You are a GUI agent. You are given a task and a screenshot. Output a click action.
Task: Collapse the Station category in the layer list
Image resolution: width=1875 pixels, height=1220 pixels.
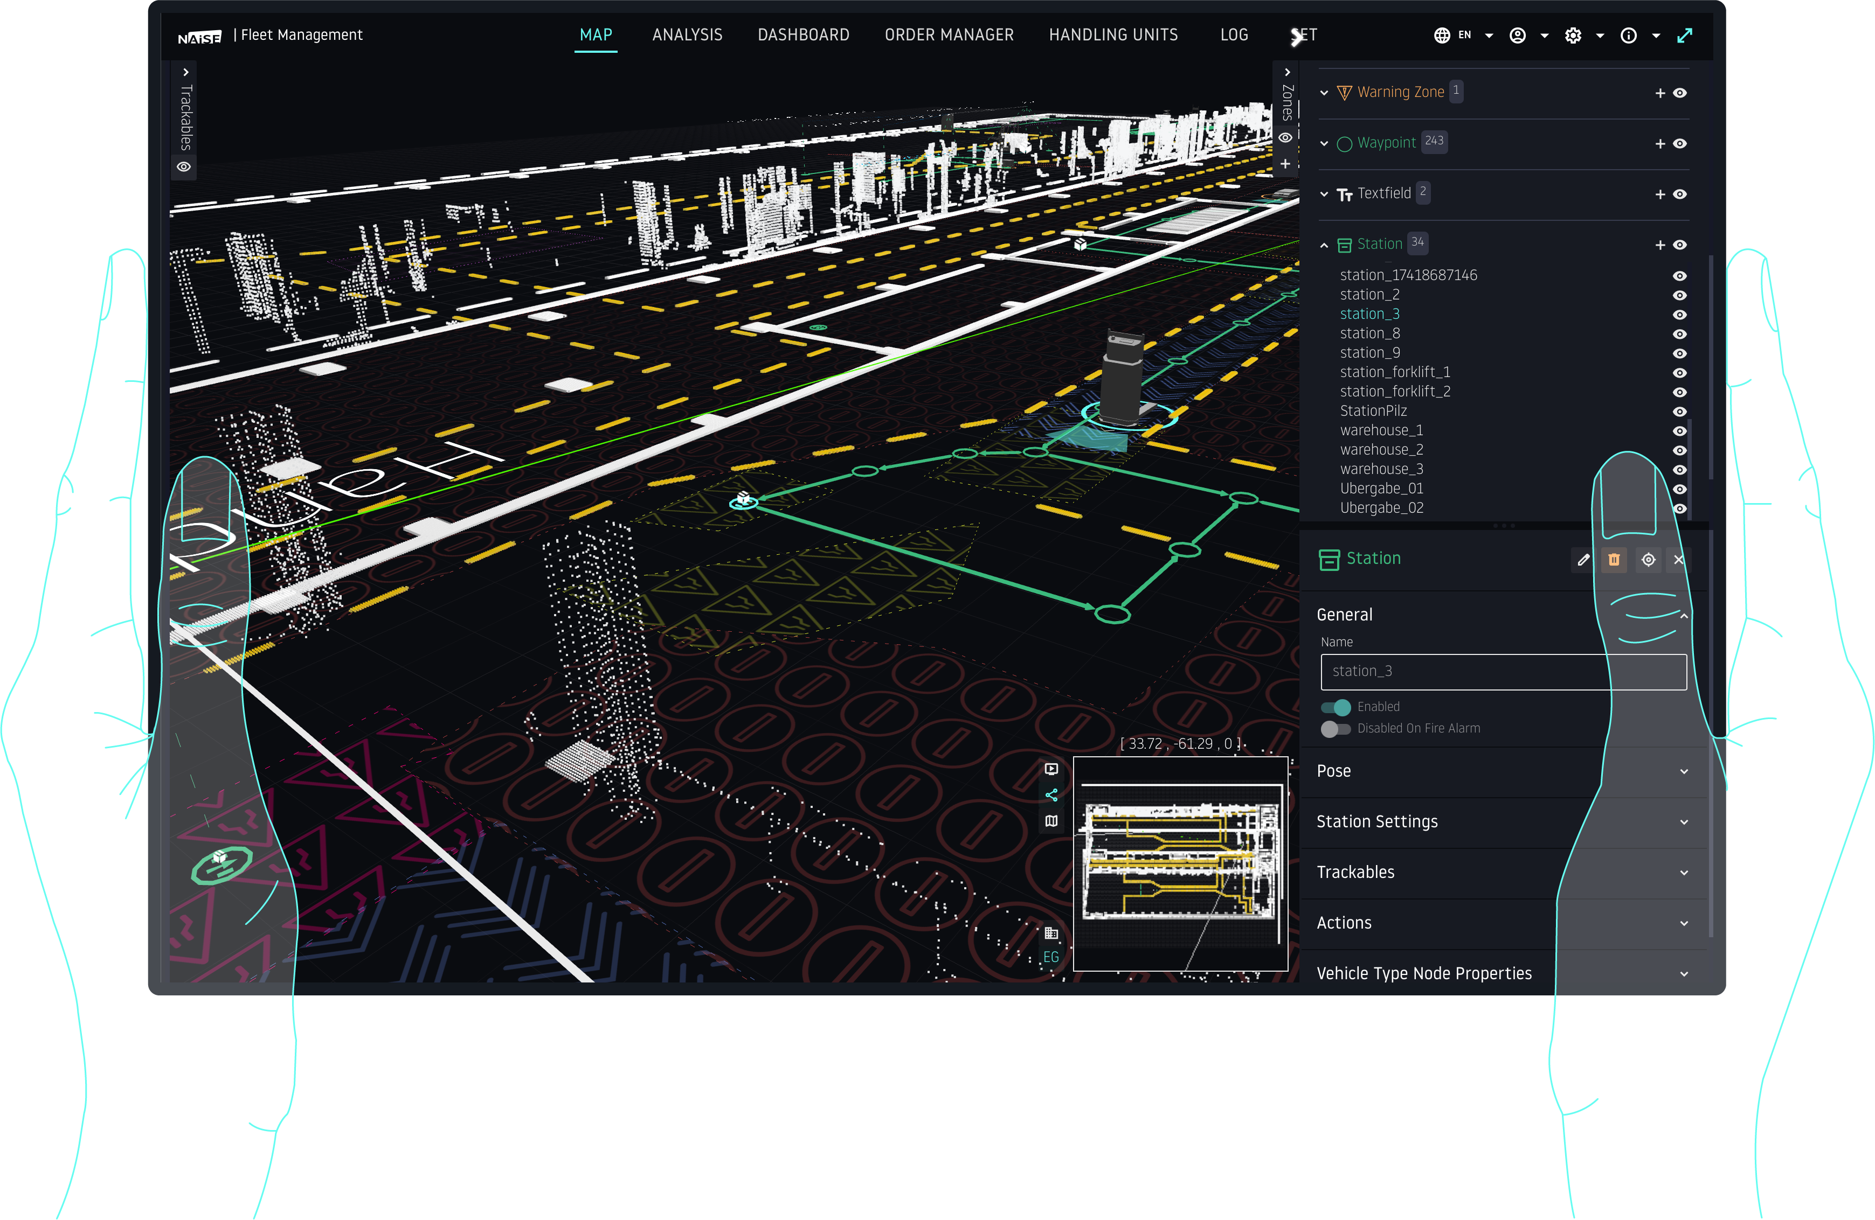[1324, 244]
